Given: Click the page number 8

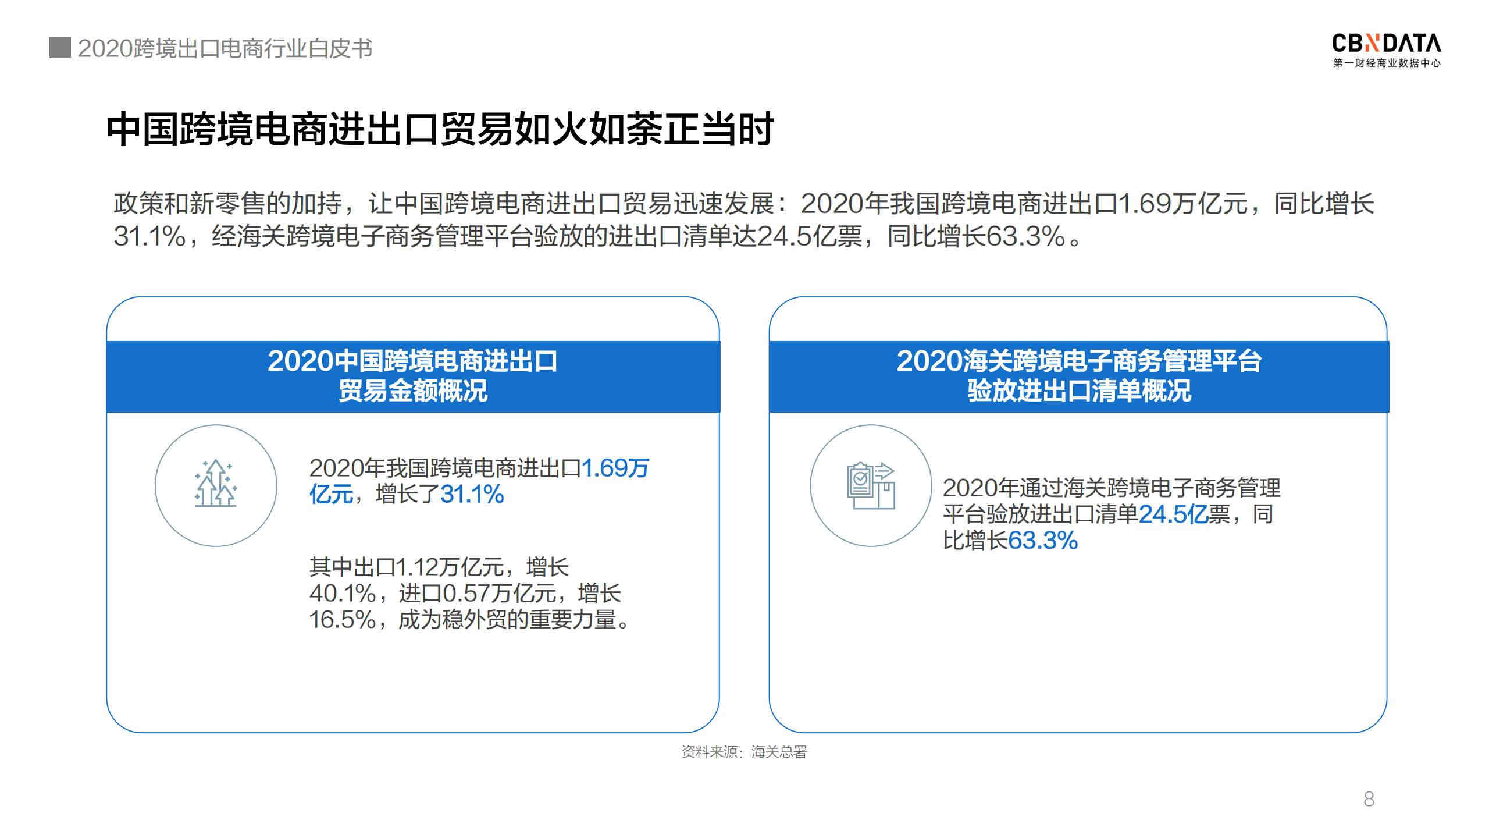Looking at the screenshot, I should pyautogui.click(x=1369, y=800).
